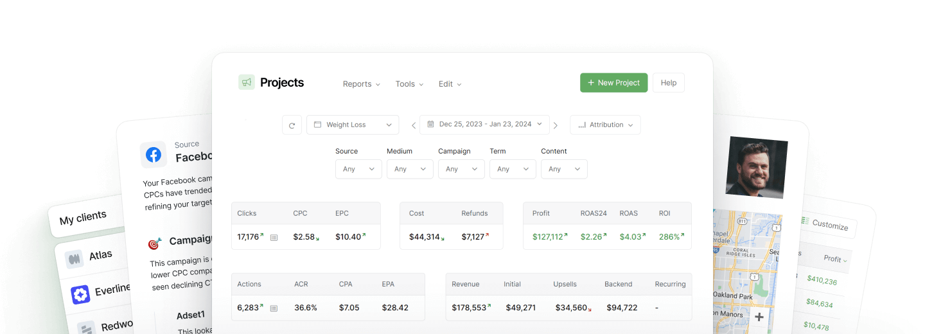
Task: Open the Weight Loss project dropdown
Action: click(353, 125)
